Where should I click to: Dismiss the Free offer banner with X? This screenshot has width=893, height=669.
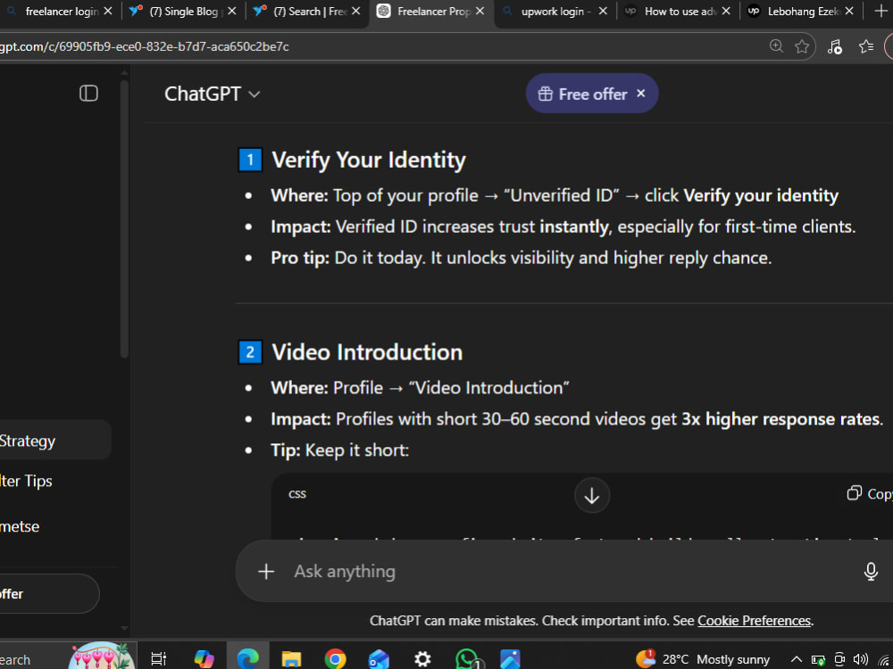[640, 94]
